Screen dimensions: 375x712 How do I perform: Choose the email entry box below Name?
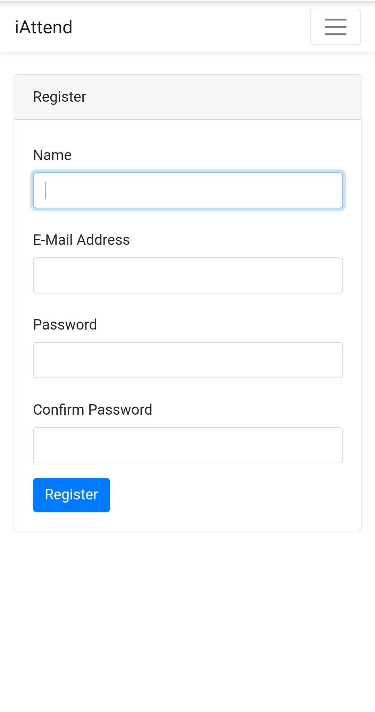(x=188, y=275)
